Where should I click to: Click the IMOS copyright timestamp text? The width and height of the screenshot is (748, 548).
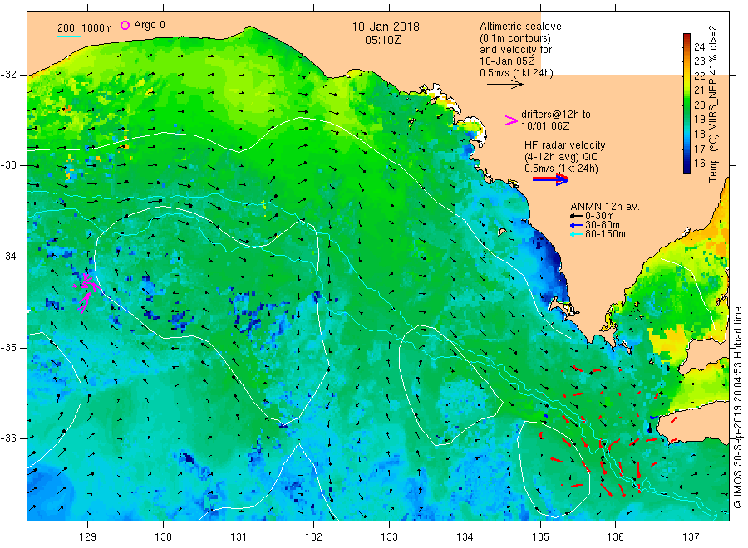click(737, 408)
